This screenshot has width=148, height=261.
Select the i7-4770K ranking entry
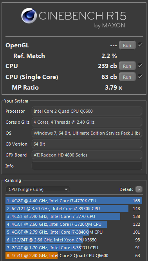(x=74, y=201)
